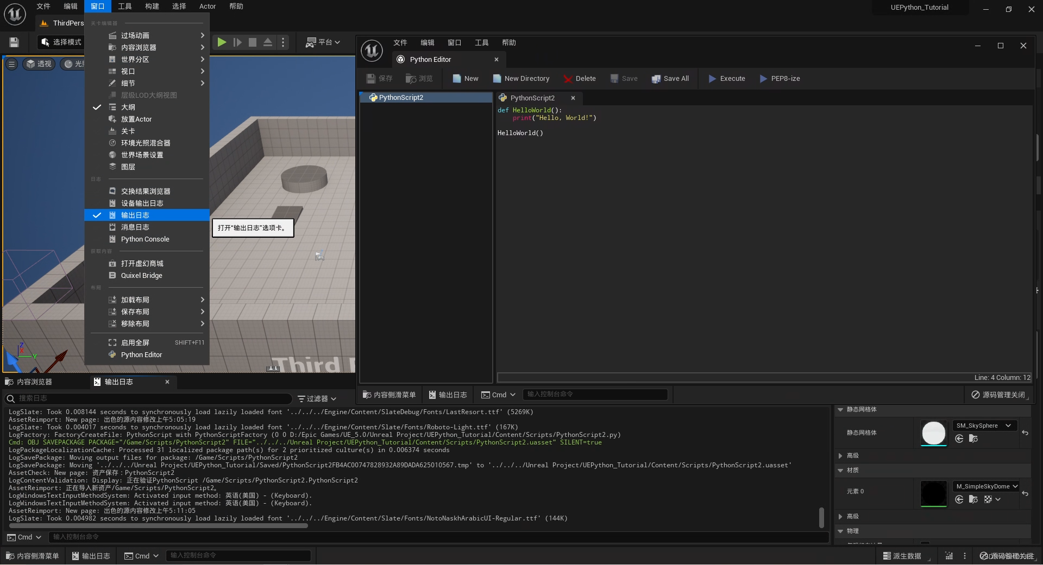Close the PythonScript2 code tab
The image size is (1043, 565).
point(573,98)
